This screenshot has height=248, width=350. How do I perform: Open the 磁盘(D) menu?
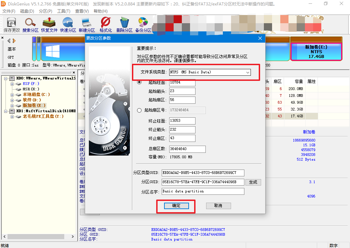27,11
